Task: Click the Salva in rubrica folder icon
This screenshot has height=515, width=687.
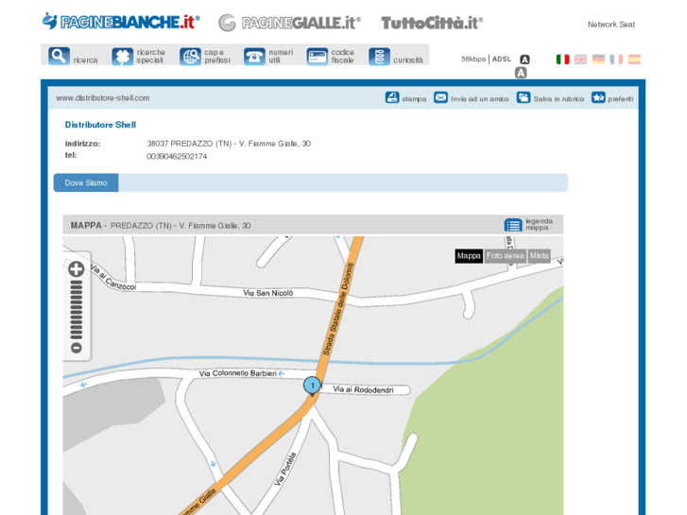Action: point(524,97)
